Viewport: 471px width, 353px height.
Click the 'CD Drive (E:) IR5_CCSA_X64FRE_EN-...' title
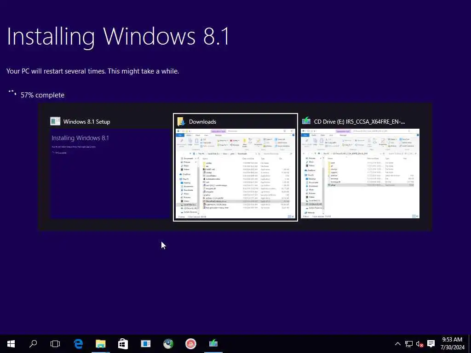[x=359, y=121]
